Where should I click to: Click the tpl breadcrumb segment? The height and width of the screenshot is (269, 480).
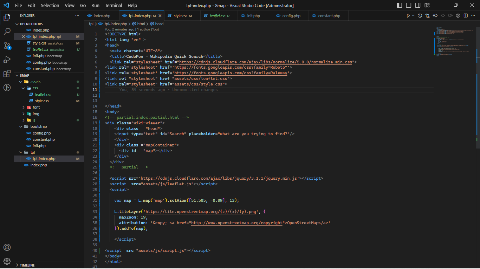(91, 24)
